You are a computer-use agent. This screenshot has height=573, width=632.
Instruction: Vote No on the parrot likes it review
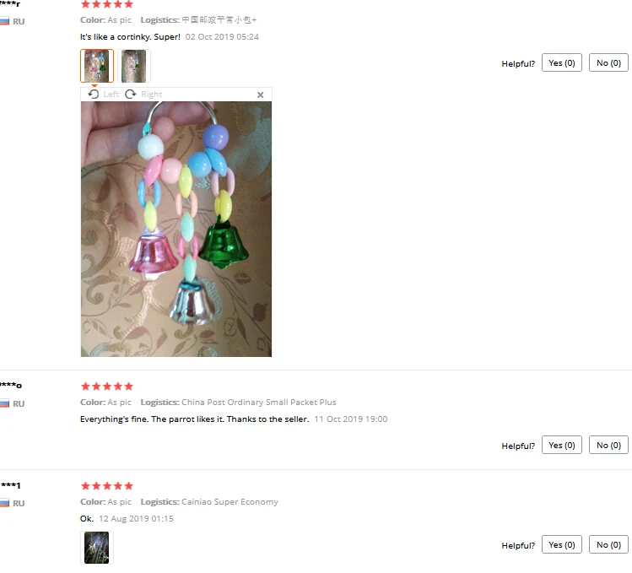[x=608, y=446]
